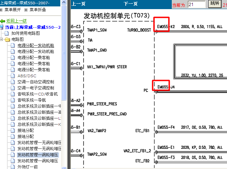Click page icon beside 音响系统—CD/收音机
This screenshot has width=227, height=169.
click(13, 94)
